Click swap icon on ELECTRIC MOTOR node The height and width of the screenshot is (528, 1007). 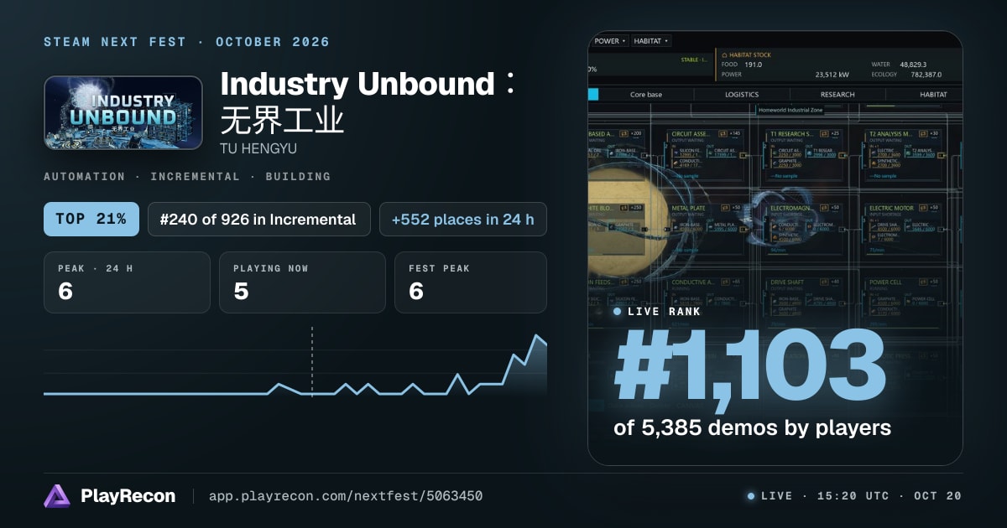[x=923, y=208]
